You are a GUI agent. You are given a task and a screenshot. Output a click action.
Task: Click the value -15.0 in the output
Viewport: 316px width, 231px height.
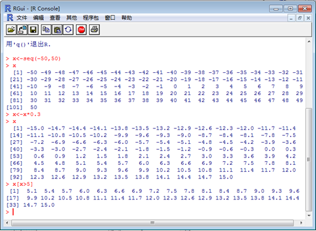[35, 128]
